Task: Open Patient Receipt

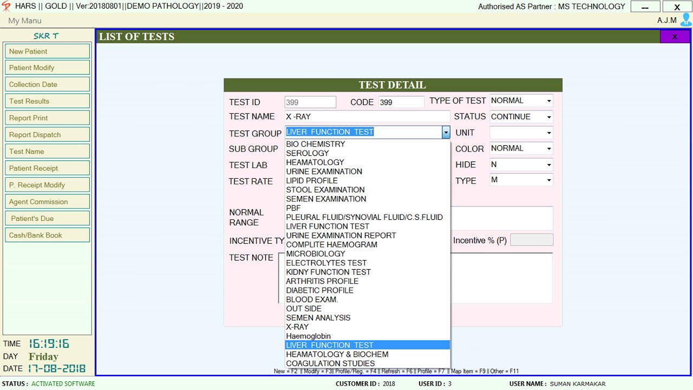Action: (x=48, y=168)
